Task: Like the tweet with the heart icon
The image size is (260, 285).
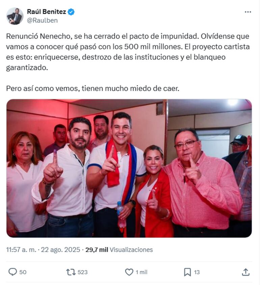Action: click(129, 272)
